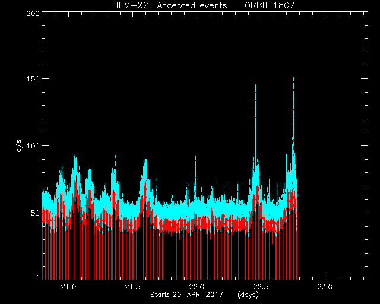Click the 'c/s' y-axis unit label
This screenshot has width=380, height=304.
point(19,145)
